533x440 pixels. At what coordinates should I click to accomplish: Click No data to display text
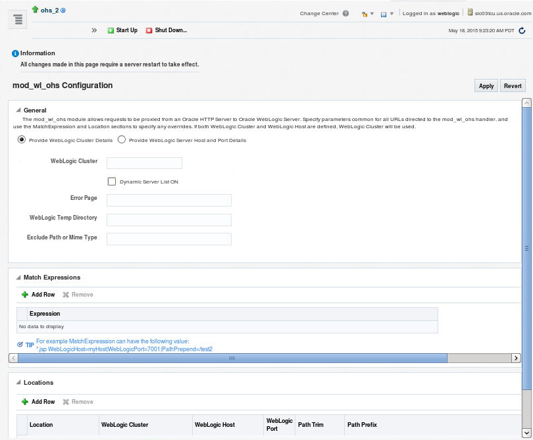tap(41, 326)
